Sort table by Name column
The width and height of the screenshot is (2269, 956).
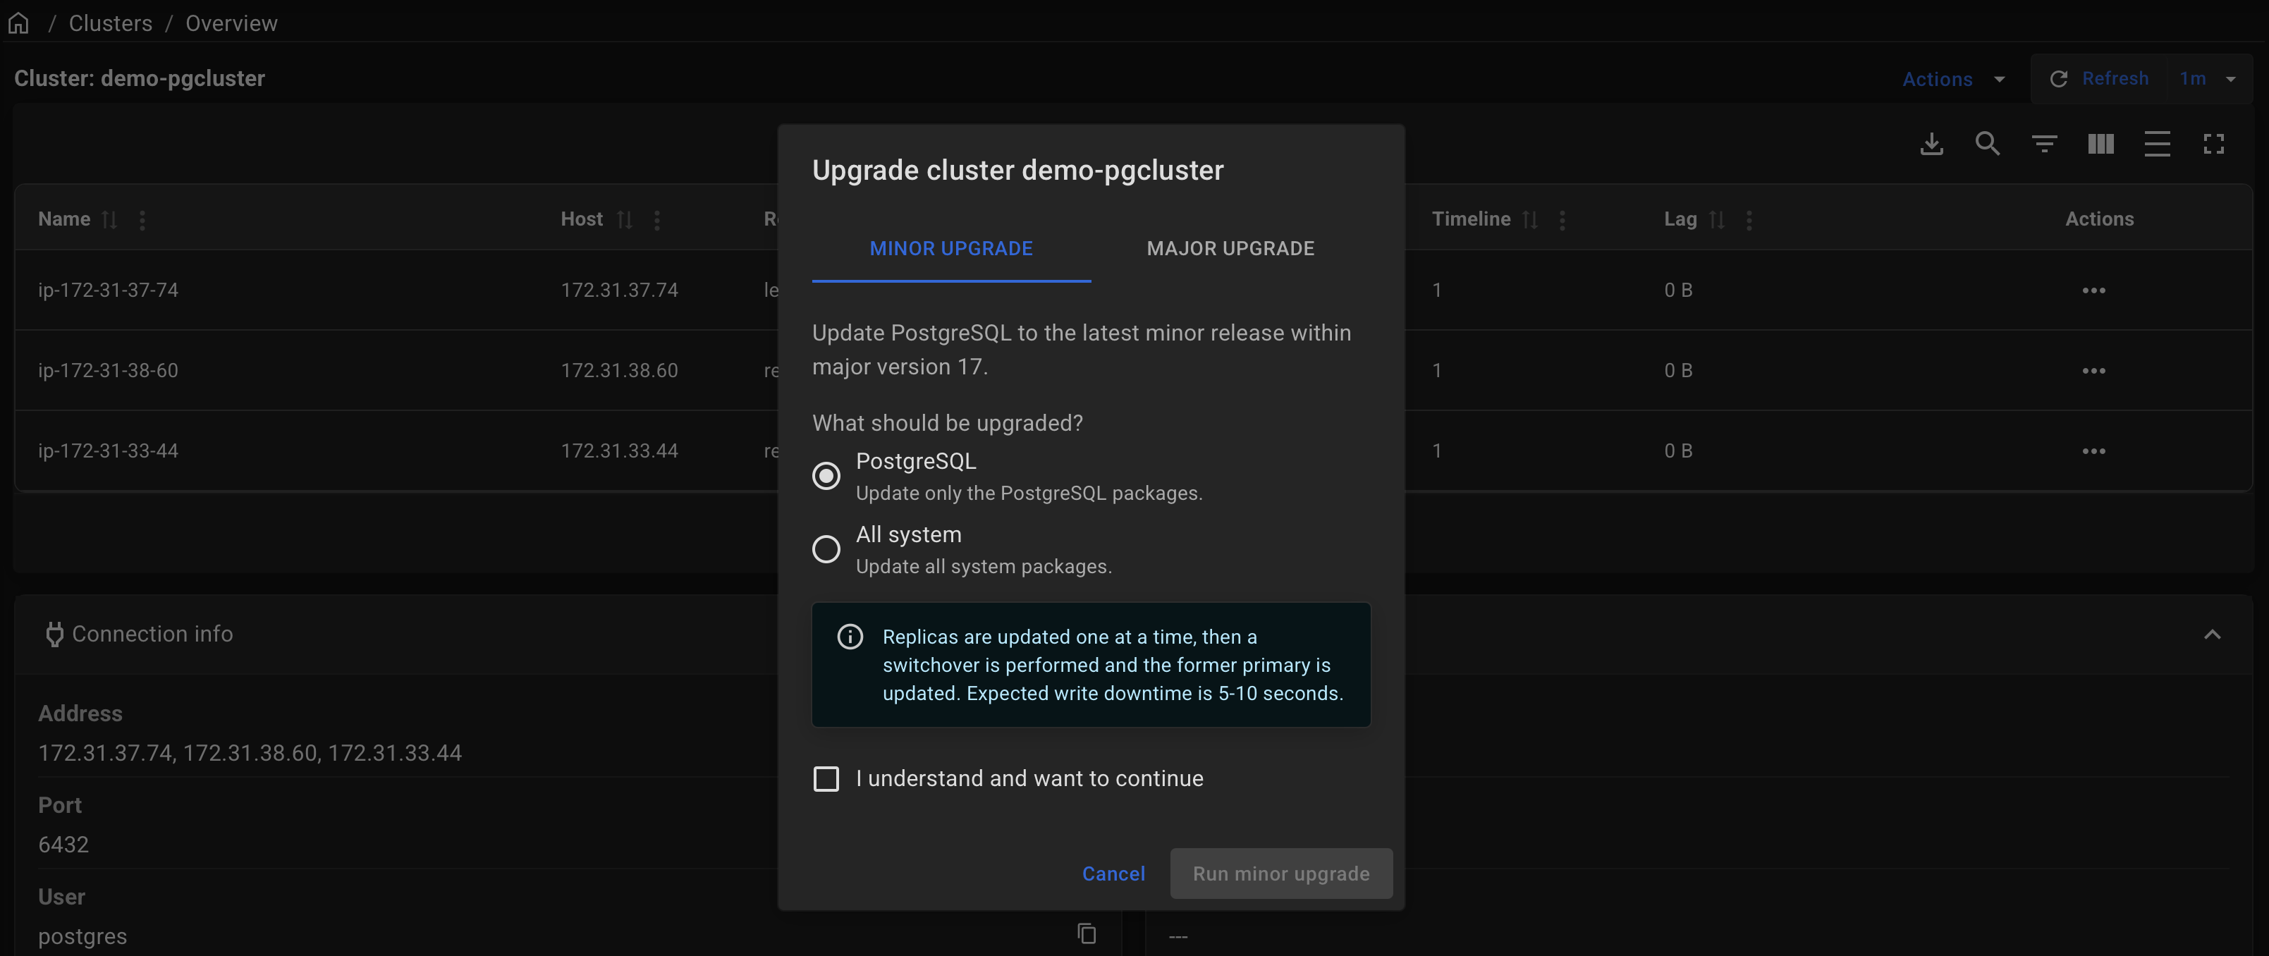click(109, 219)
